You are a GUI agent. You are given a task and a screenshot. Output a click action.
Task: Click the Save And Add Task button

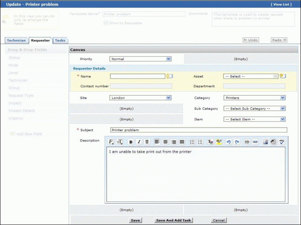coord(173,220)
